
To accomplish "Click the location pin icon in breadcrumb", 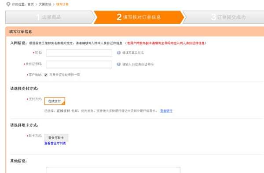I will point(8,4).
